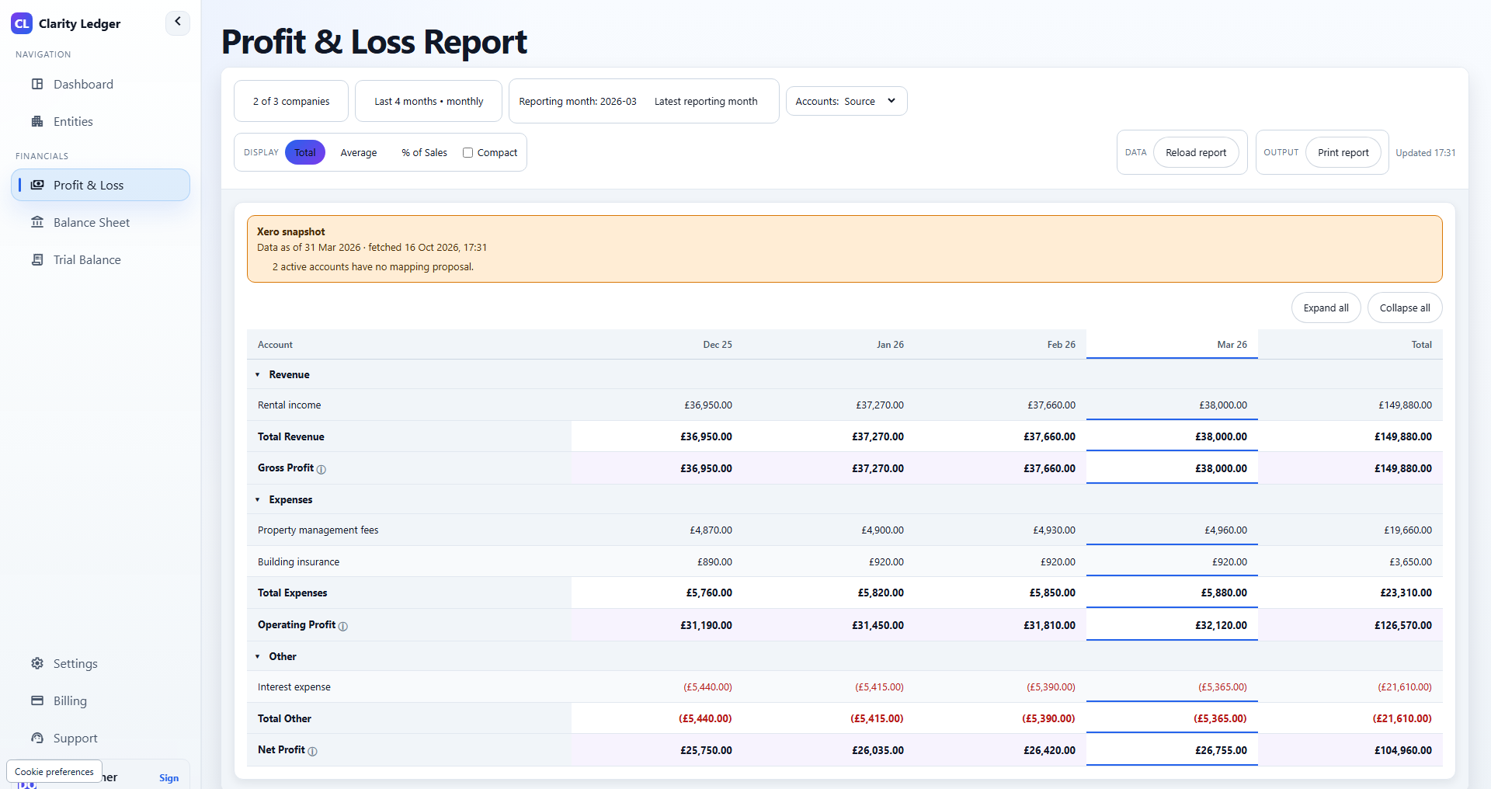Open the Last 4 months monthly period selector
Screen dimensions: 1491x789
tap(429, 101)
